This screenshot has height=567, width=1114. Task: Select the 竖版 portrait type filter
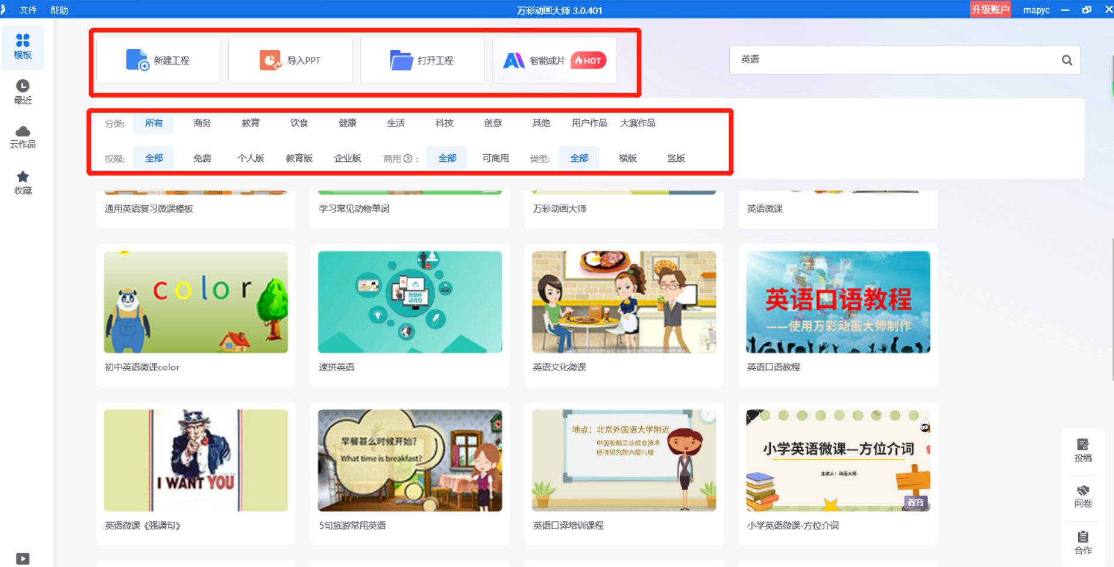click(x=676, y=158)
